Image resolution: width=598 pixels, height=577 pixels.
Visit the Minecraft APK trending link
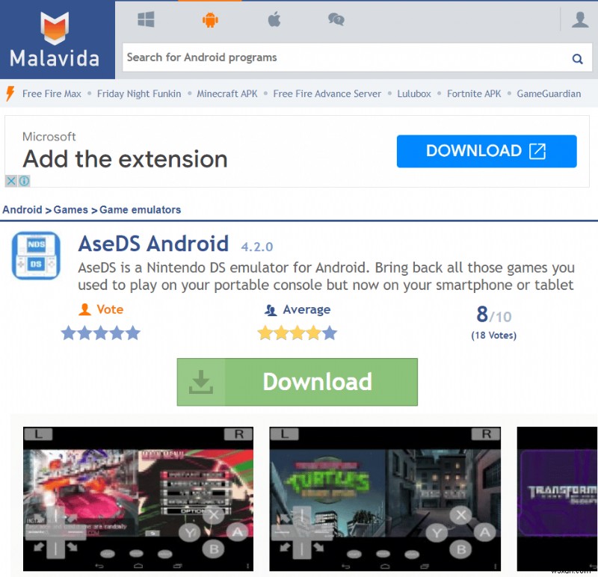coord(227,93)
